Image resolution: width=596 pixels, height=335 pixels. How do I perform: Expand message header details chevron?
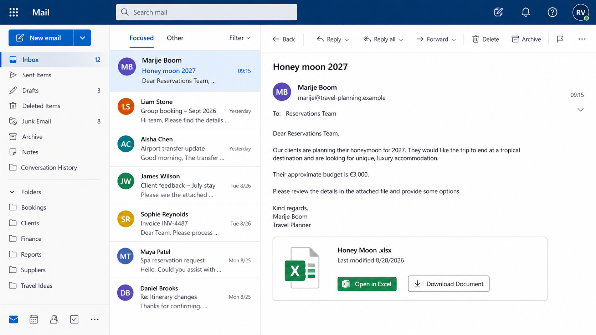pyautogui.click(x=580, y=110)
